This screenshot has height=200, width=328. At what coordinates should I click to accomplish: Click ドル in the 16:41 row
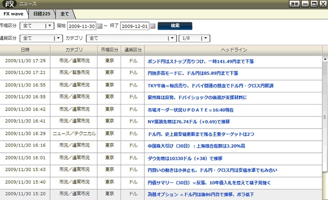coord(133,121)
